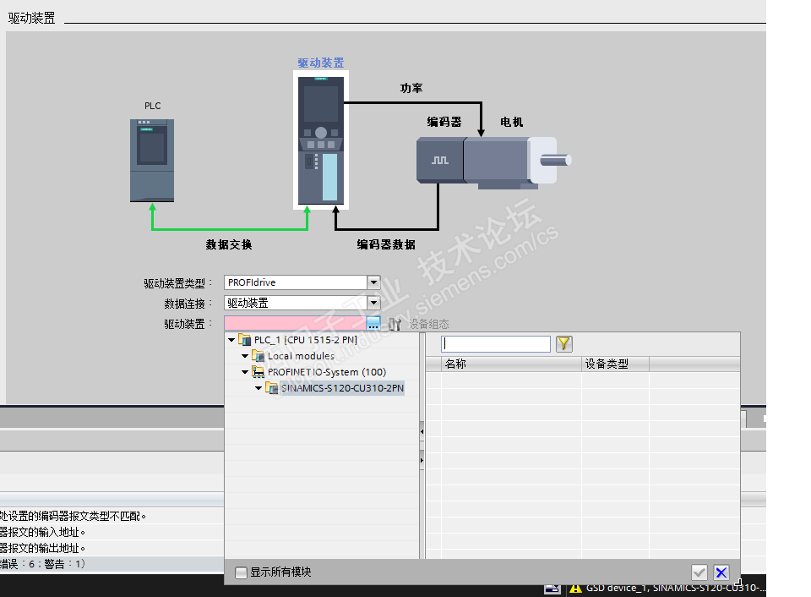Click the 数据交换 label in diagram
The height and width of the screenshot is (597, 811).
pos(229,244)
